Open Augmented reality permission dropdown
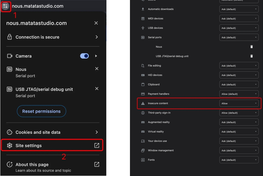Image resolution: width=263 pixels, height=176 pixels. (x=239, y=122)
